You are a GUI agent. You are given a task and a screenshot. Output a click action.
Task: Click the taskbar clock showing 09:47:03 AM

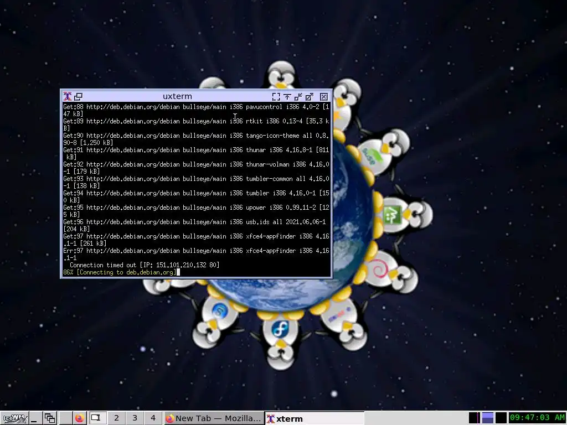pyautogui.click(x=537, y=418)
